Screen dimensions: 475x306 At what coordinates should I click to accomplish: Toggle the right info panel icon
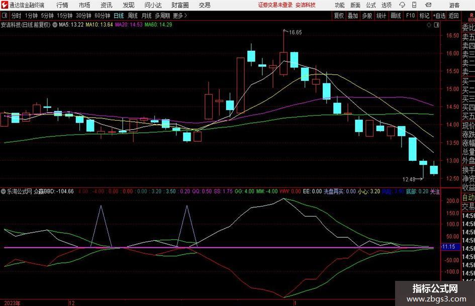pyautogui.click(x=436, y=25)
